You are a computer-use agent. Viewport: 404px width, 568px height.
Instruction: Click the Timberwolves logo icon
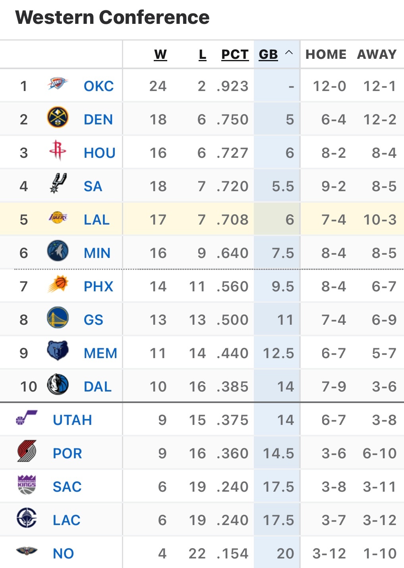pyautogui.click(x=58, y=251)
